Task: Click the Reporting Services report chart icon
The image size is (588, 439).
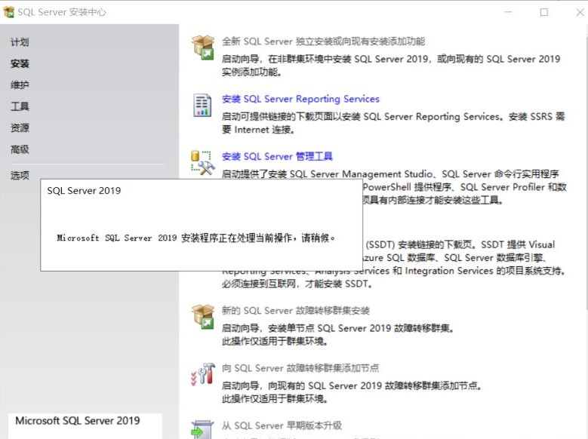Action: 202,105
